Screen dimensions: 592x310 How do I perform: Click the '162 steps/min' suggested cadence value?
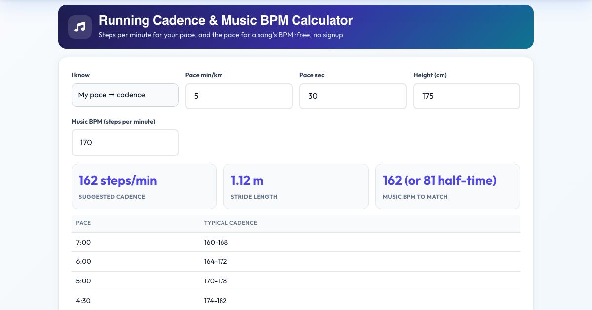coord(118,180)
